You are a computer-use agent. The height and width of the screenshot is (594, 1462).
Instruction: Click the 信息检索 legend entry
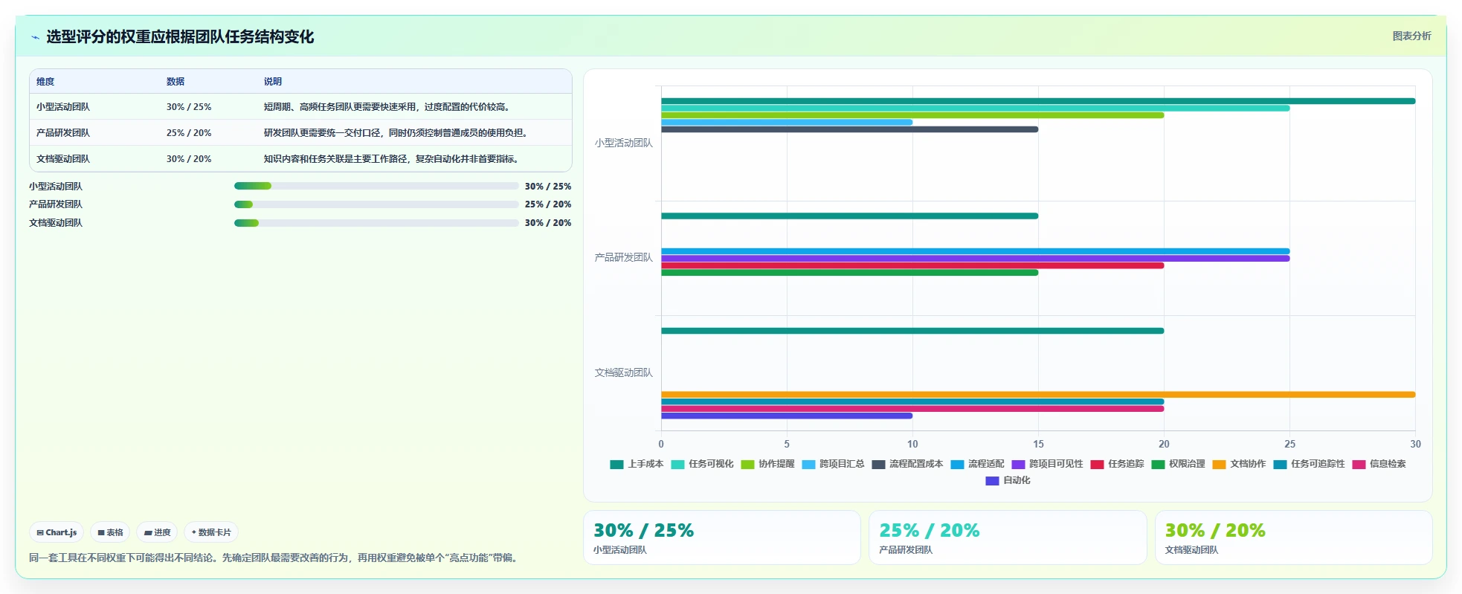(1379, 464)
